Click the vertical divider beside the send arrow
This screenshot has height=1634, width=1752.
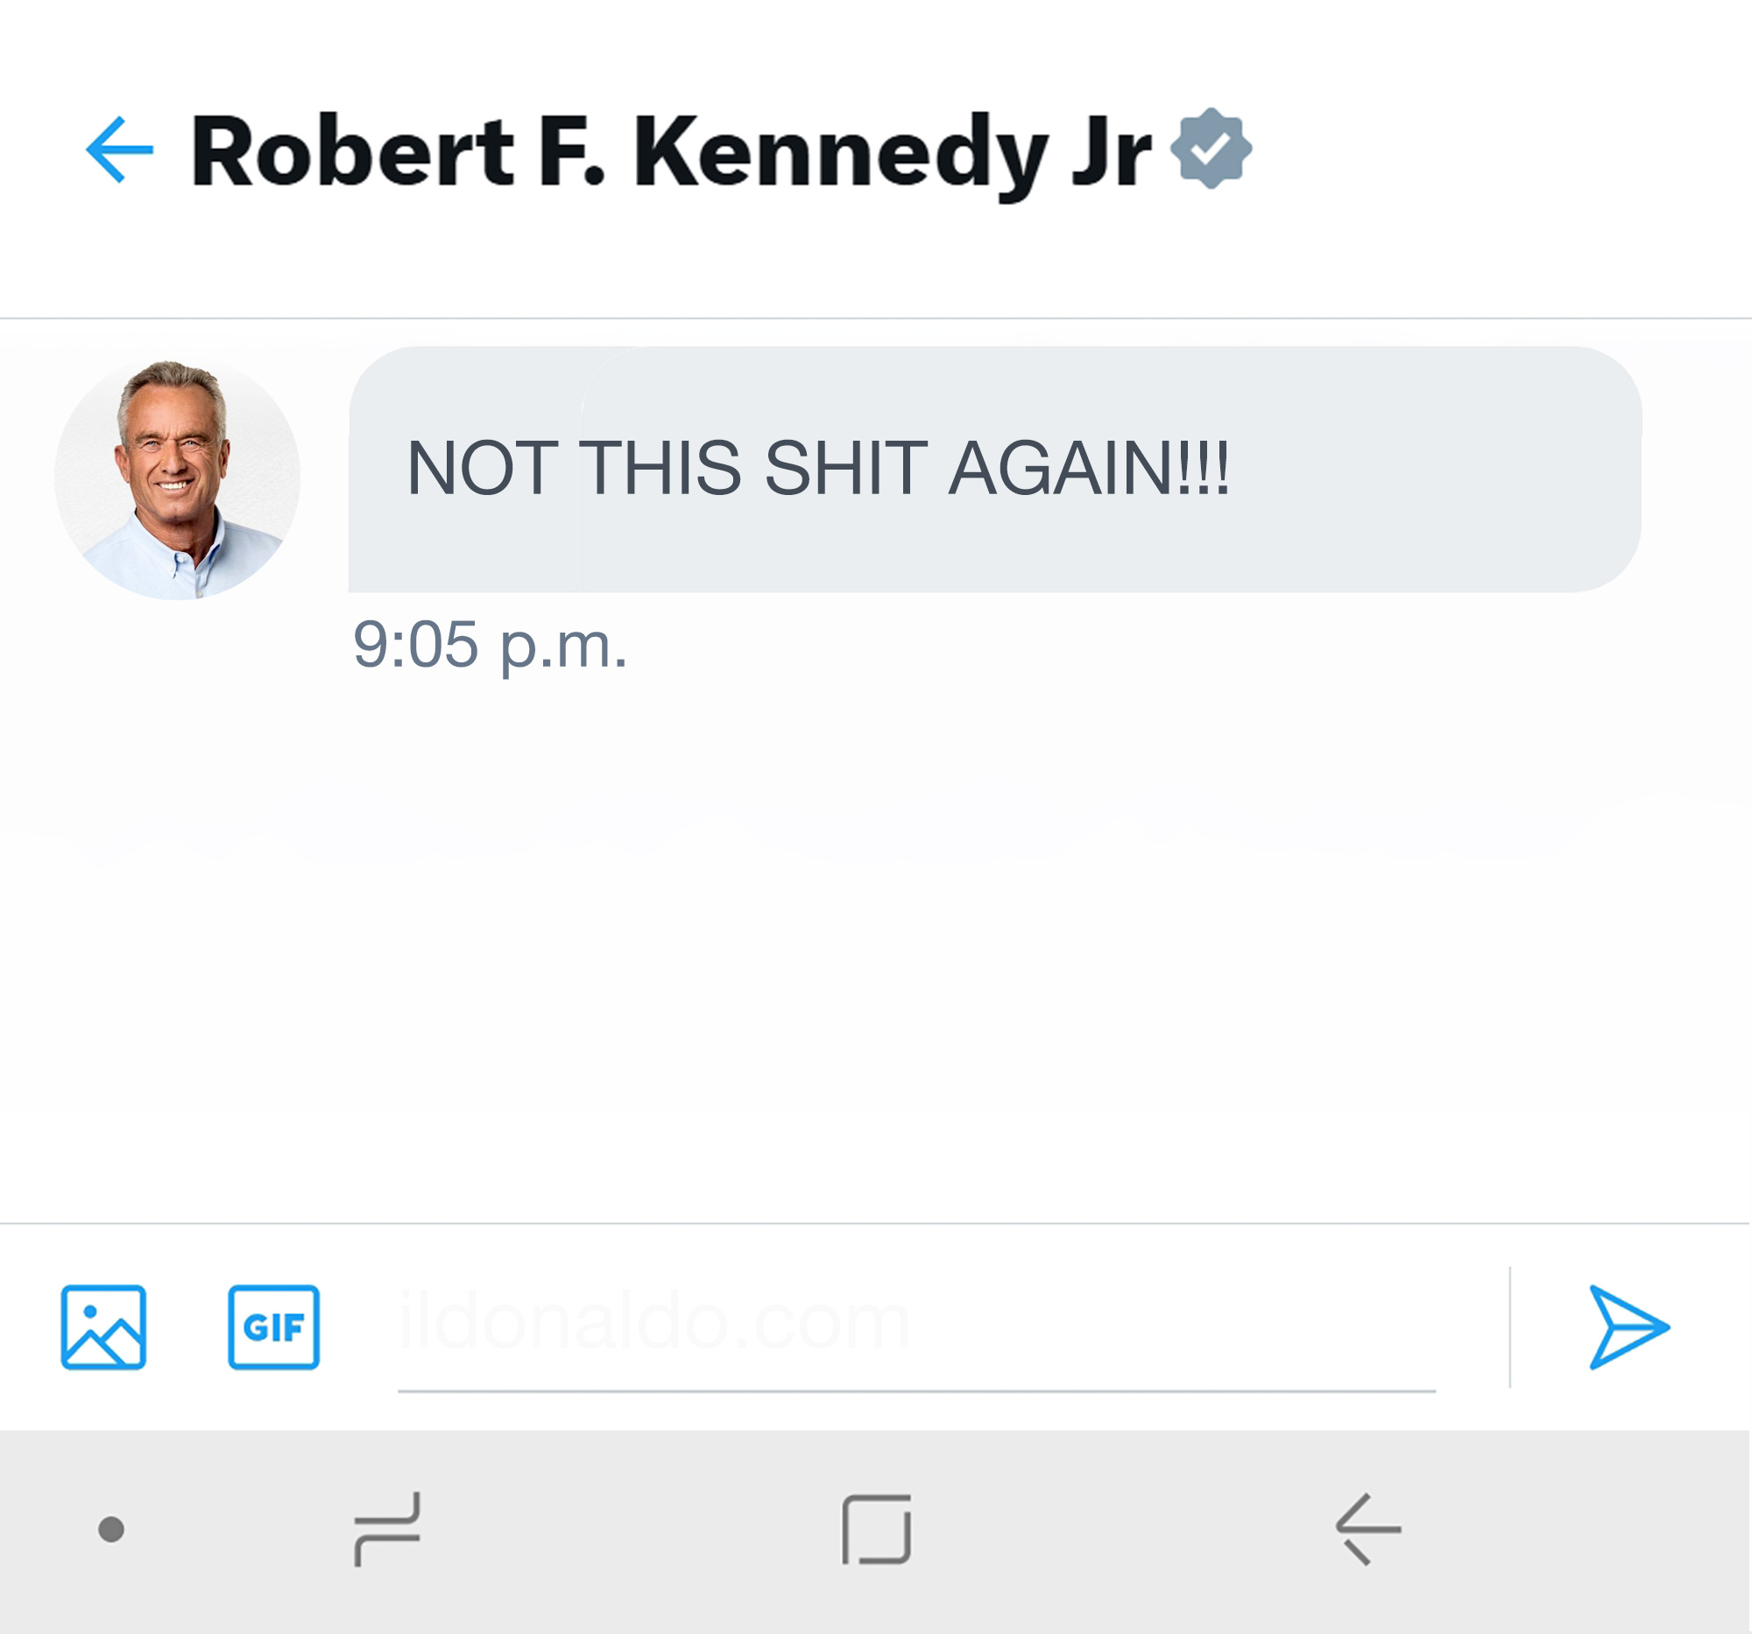point(1509,1326)
